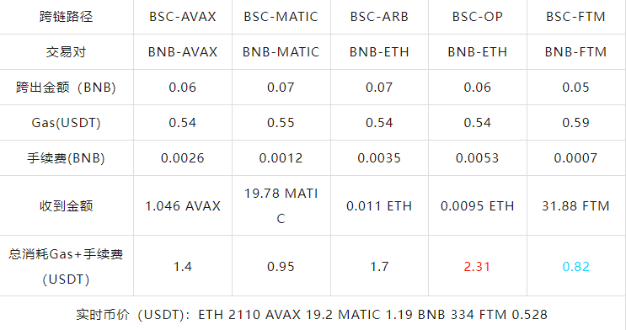
Task: Click the 0.0095 ETH received amount
Action: [478, 206]
